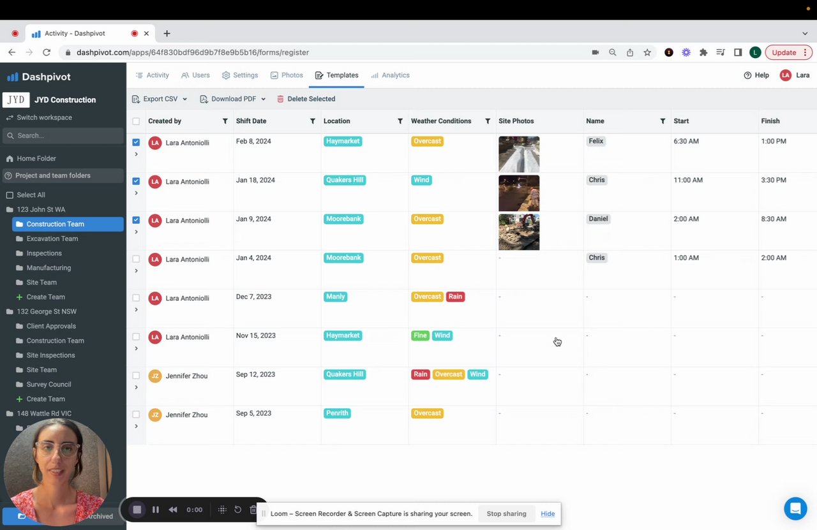Click the Chrome Update button
This screenshot has width=817, height=530.
point(788,52)
